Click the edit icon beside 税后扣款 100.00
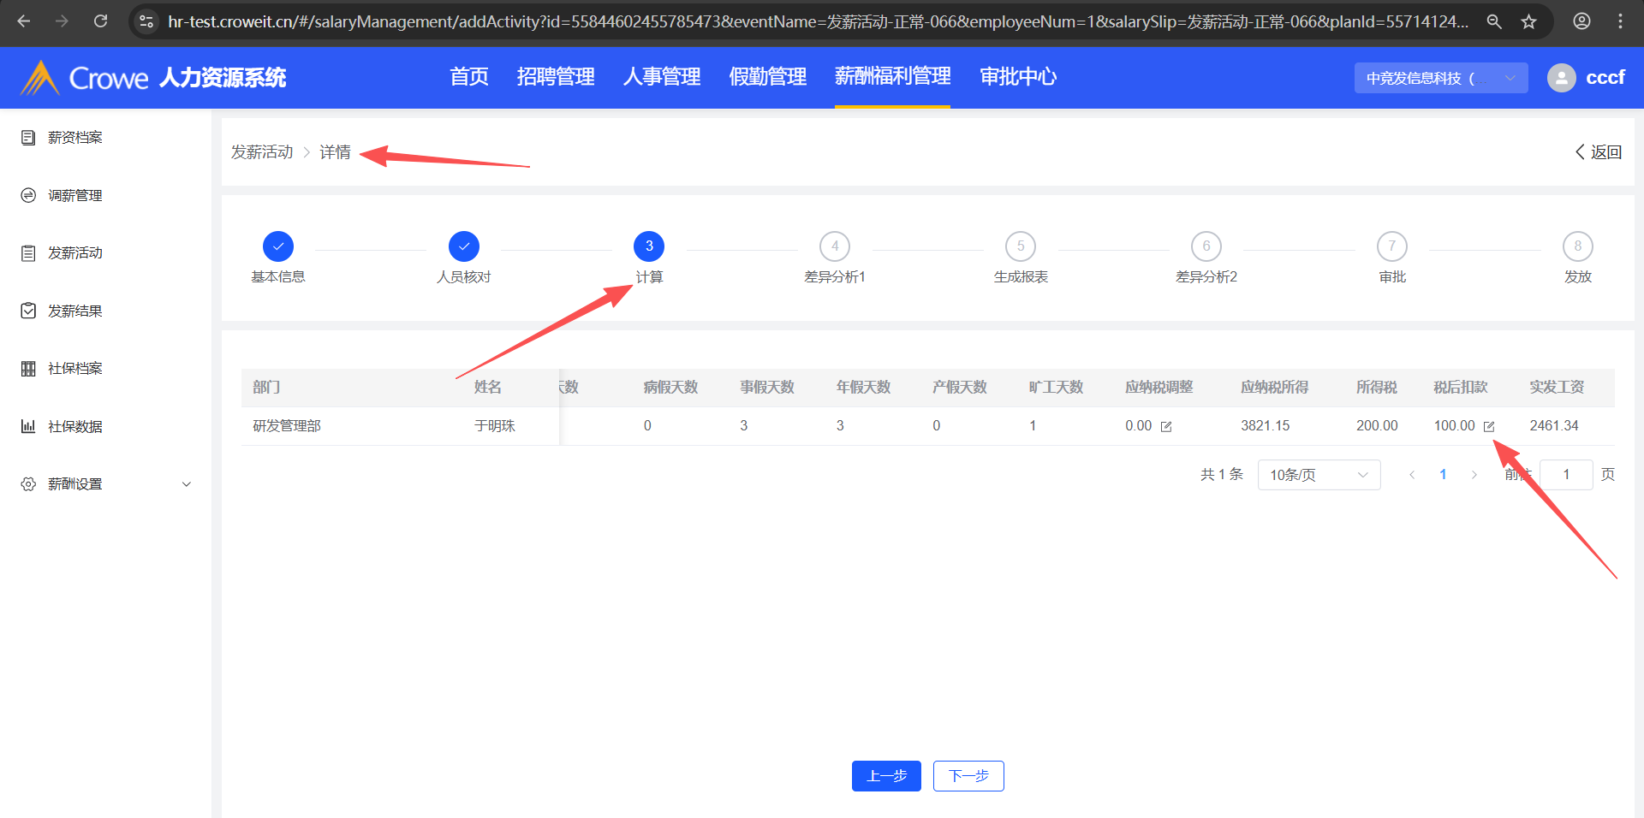The image size is (1644, 818). 1489,426
